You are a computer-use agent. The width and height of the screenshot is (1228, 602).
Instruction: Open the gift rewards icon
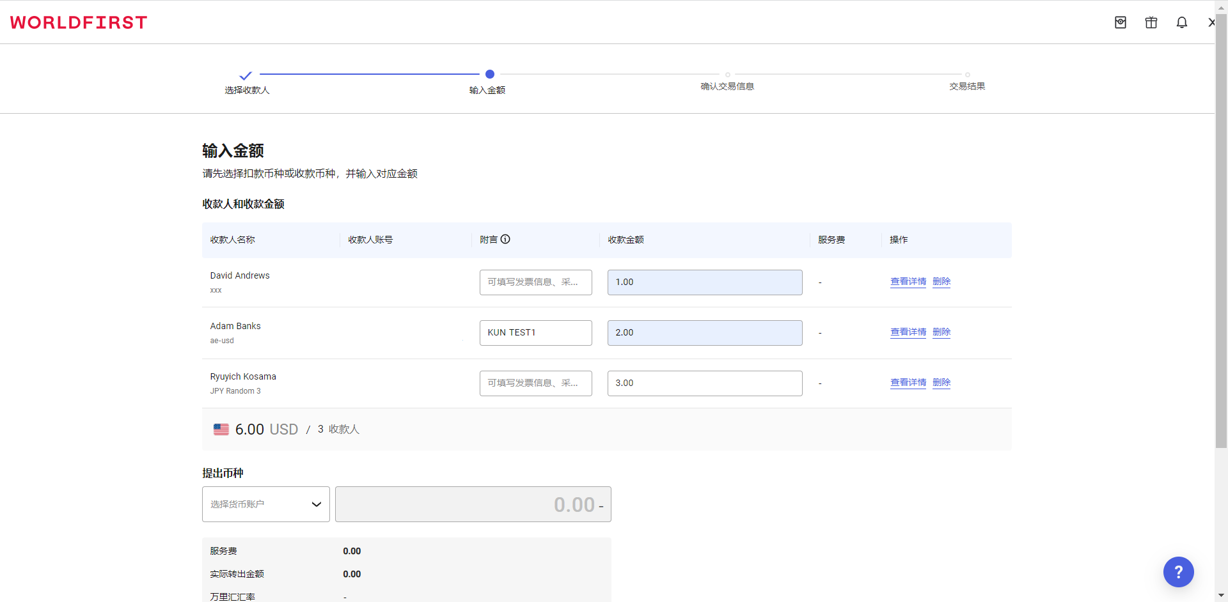coord(1151,22)
